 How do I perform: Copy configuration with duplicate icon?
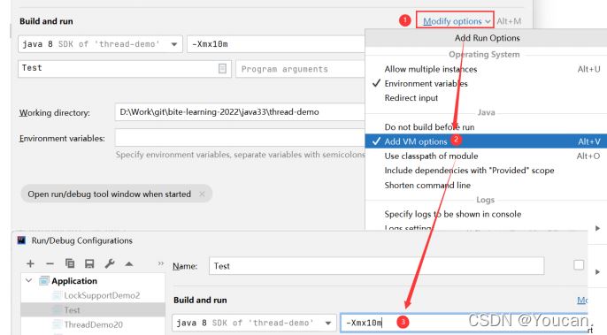(70, 263)
